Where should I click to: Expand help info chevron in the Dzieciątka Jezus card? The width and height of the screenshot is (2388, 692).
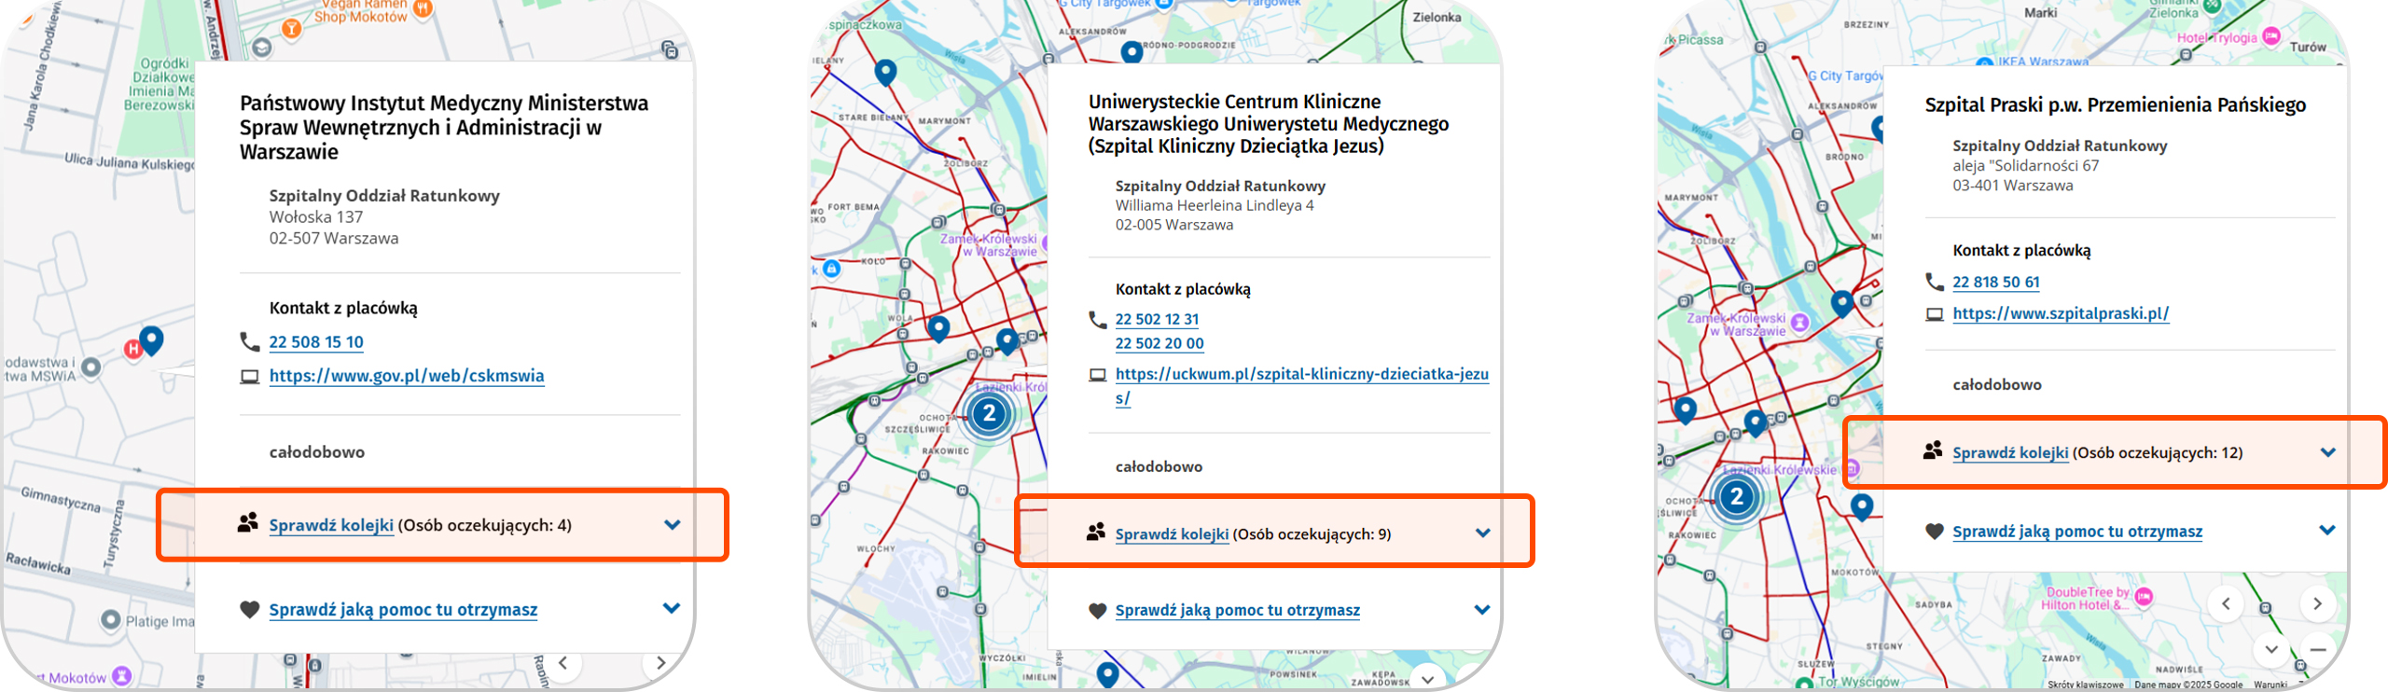(1482, 610)
